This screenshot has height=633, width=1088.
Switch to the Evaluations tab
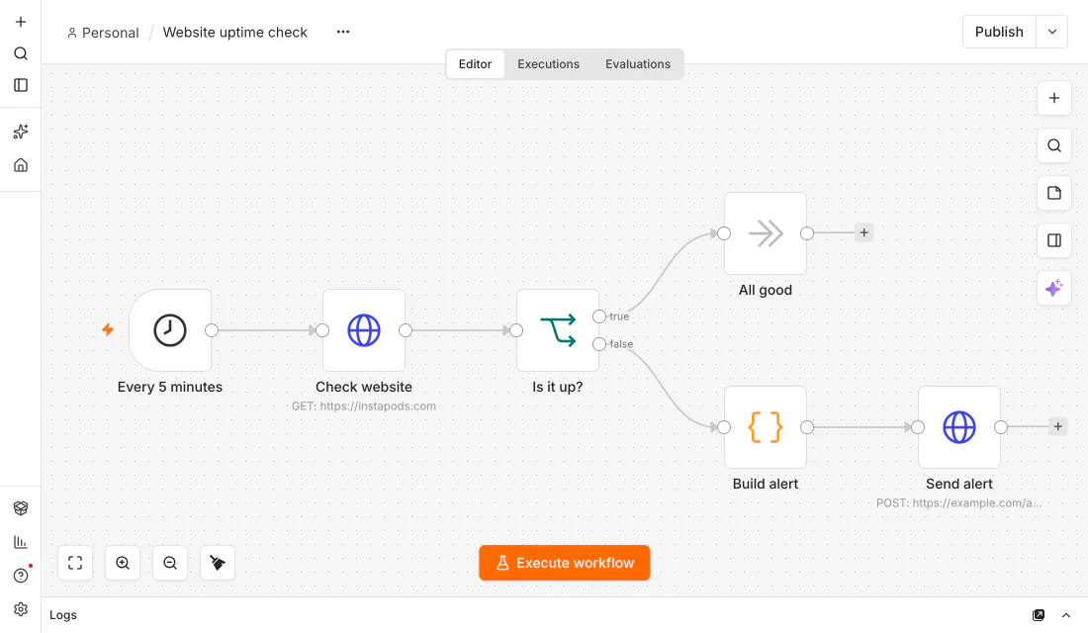[638, 64]
